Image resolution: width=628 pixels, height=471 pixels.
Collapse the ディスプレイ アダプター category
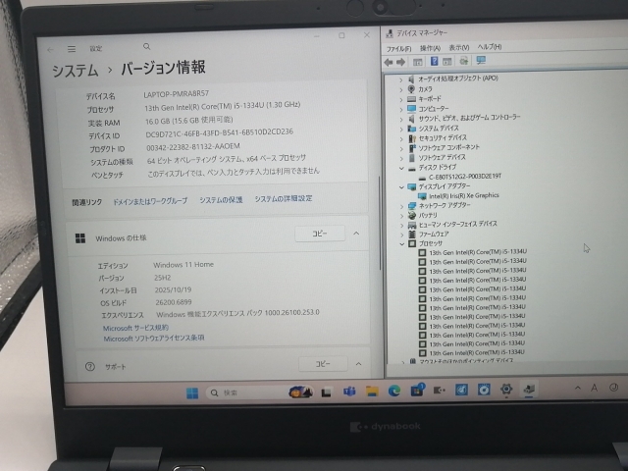pos(401,187)
